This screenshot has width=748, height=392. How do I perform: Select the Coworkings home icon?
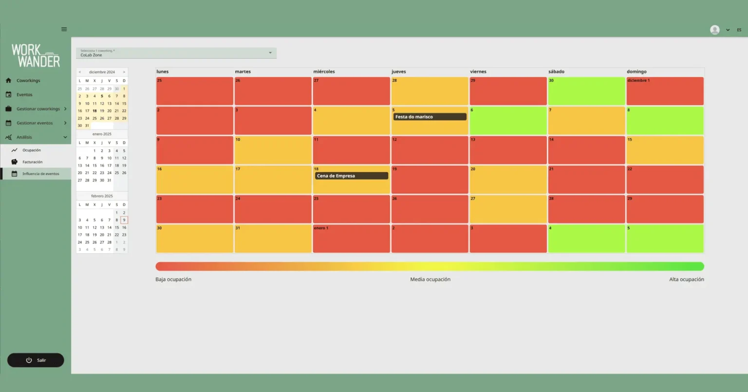coord(9,80)
